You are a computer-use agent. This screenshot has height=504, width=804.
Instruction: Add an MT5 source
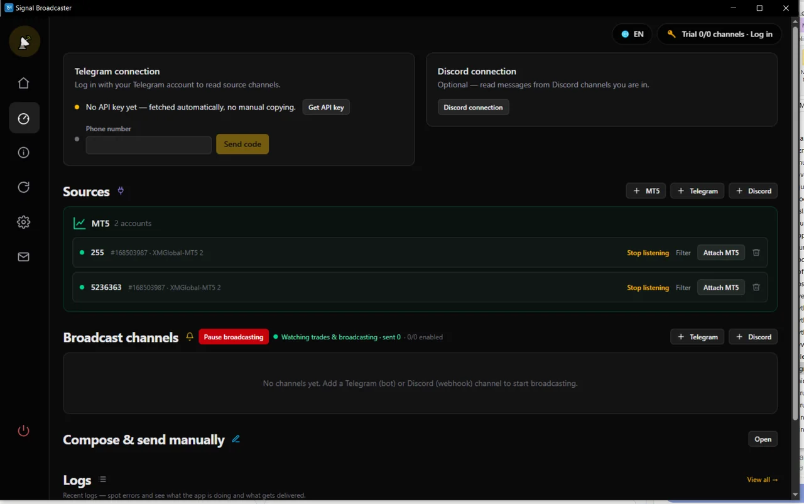click(x=646, y=191)
